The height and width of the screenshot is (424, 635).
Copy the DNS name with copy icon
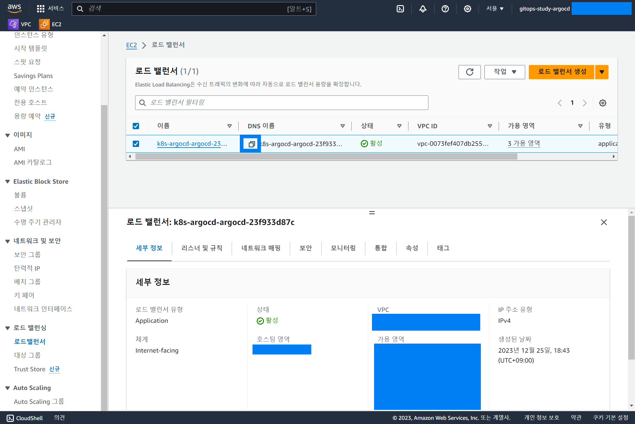click(251, 144)
